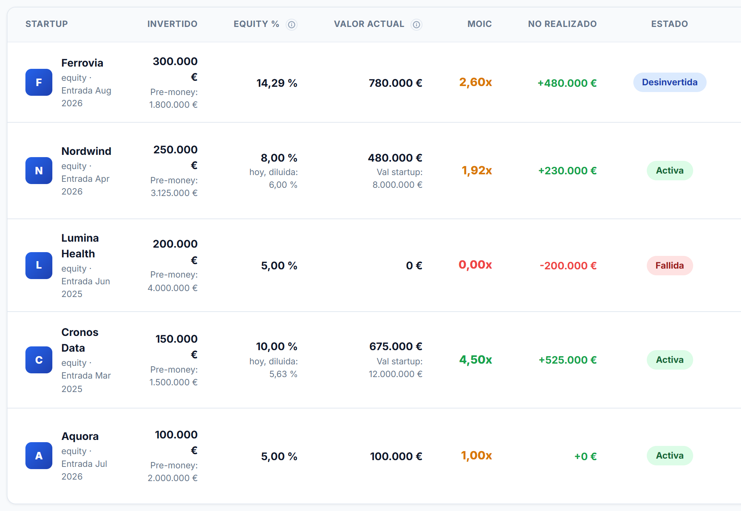Click the +230.000 € unrealized gain

point(568,171)
